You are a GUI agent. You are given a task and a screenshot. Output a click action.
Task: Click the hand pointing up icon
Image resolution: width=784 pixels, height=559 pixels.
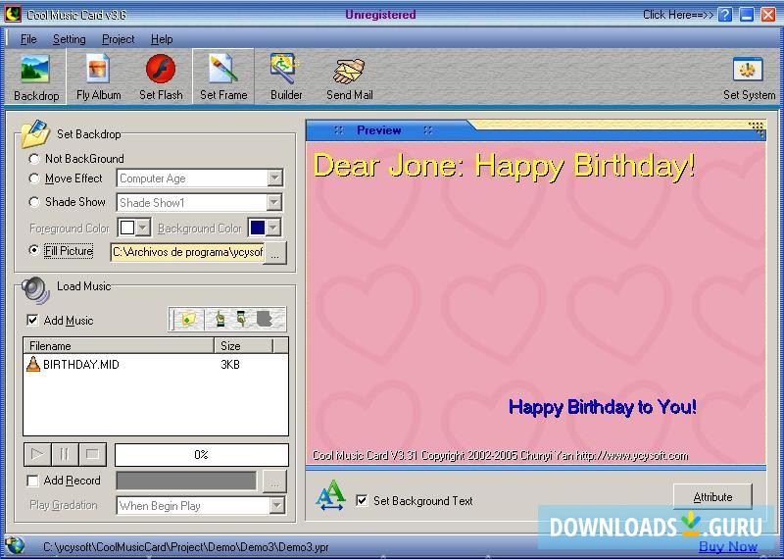[220, 320]
